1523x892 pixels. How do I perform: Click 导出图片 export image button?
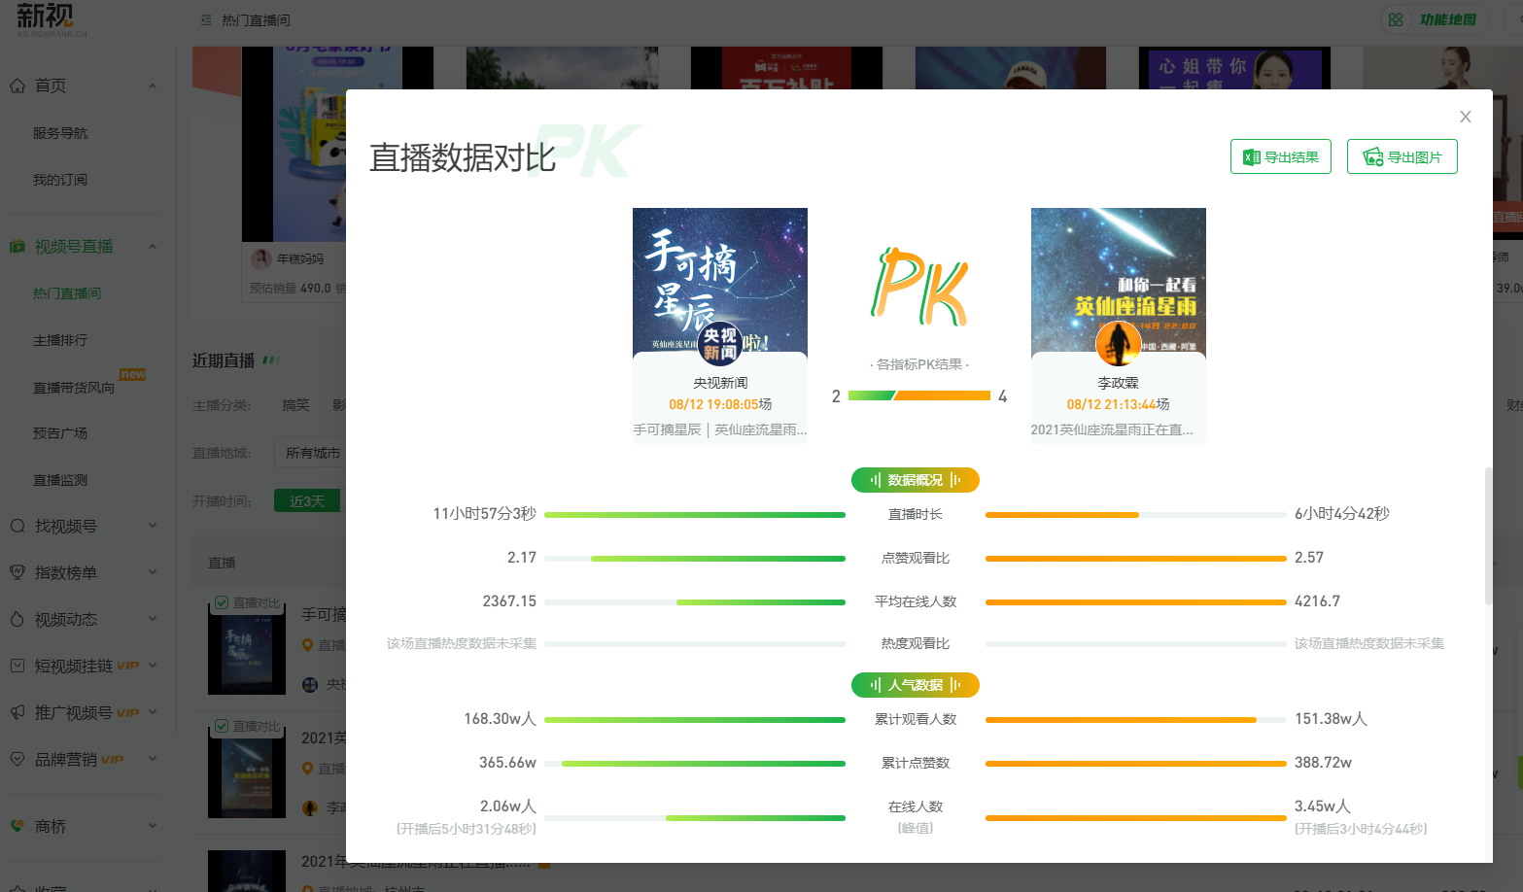click(x=1402, y=156)
